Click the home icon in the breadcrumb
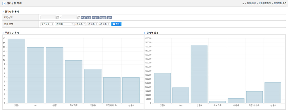 tap(243, 3)
